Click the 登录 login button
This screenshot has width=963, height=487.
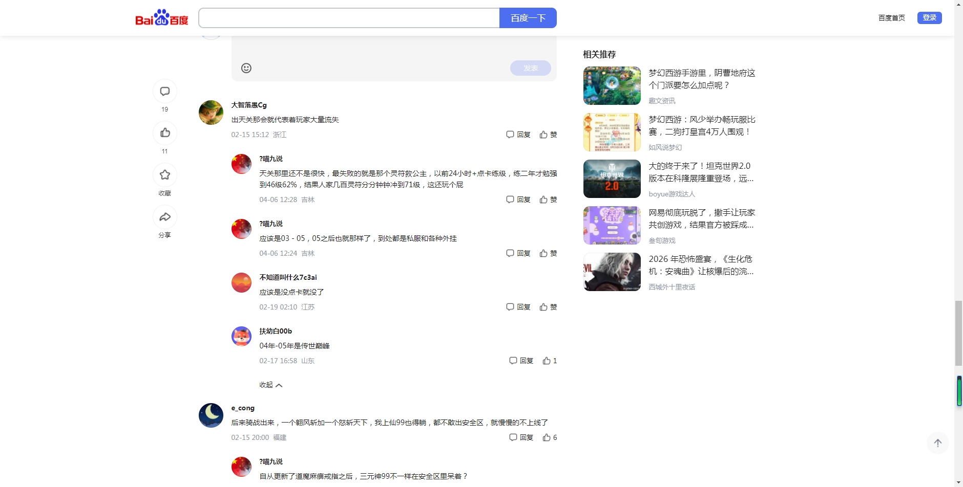pyautogui.click(x=929, y=18)
